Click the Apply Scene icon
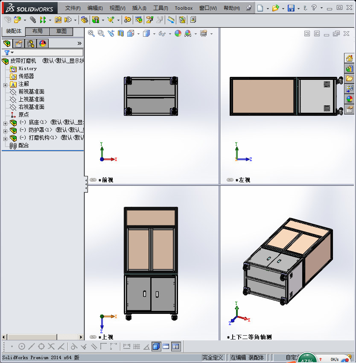The image size is (356, 363). pos(188,33)
